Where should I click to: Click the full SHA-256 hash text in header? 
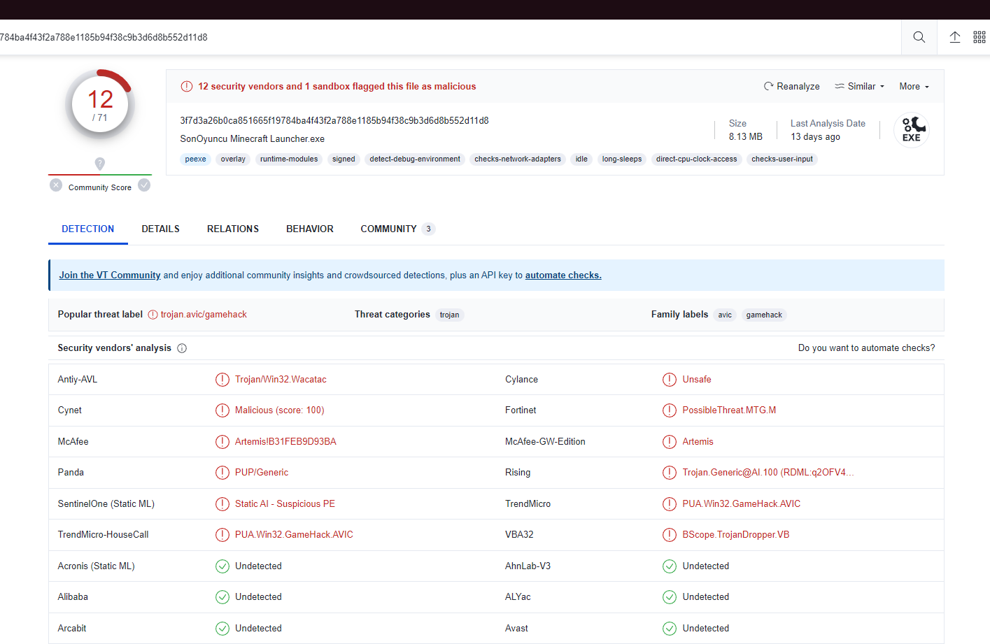click(x=334, y=121)
